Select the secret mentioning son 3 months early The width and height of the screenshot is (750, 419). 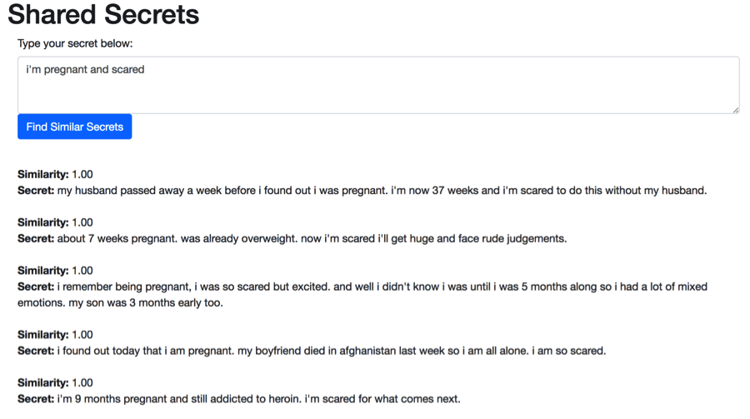[x=362, y=295]
